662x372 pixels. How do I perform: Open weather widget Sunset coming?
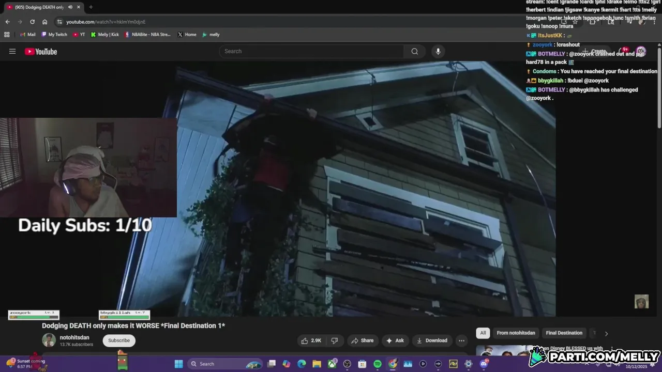pos(25,364)
